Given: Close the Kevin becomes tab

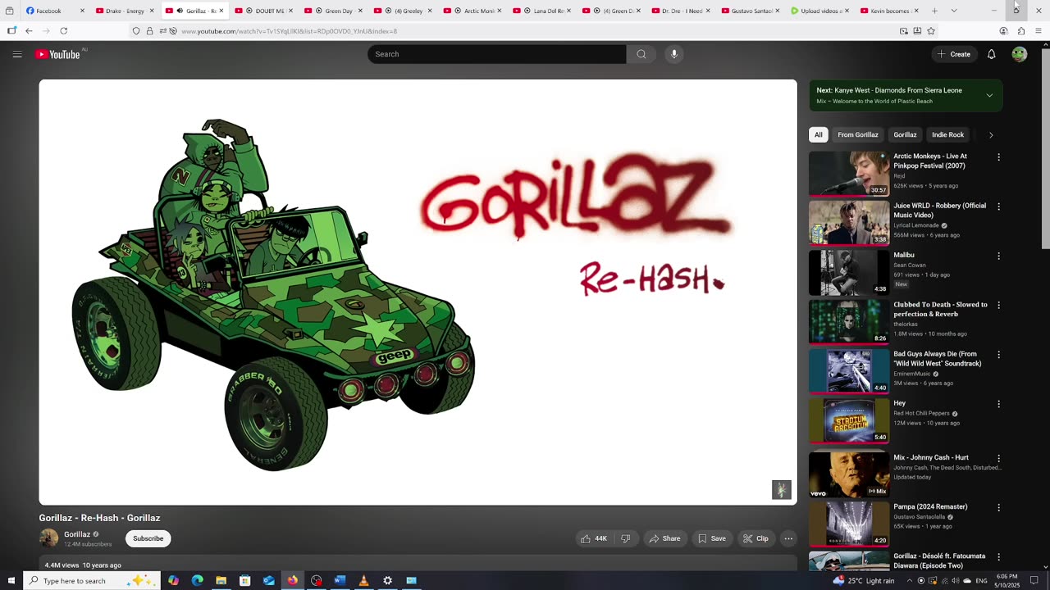Looking at the screenshot, I should coord(916,11).
